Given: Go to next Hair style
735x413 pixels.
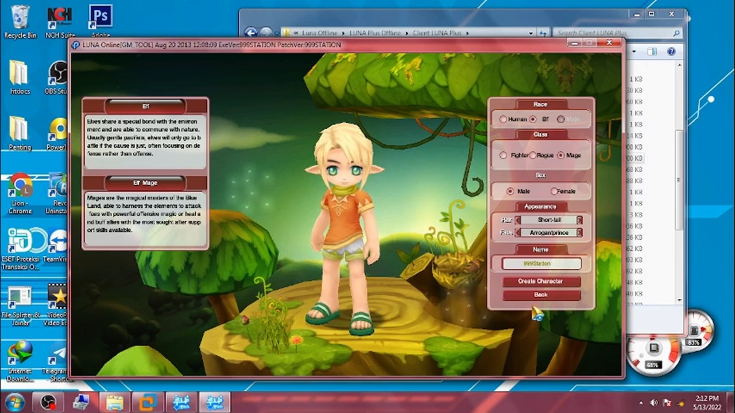Looking at the screenshot, I should [579, 220].
